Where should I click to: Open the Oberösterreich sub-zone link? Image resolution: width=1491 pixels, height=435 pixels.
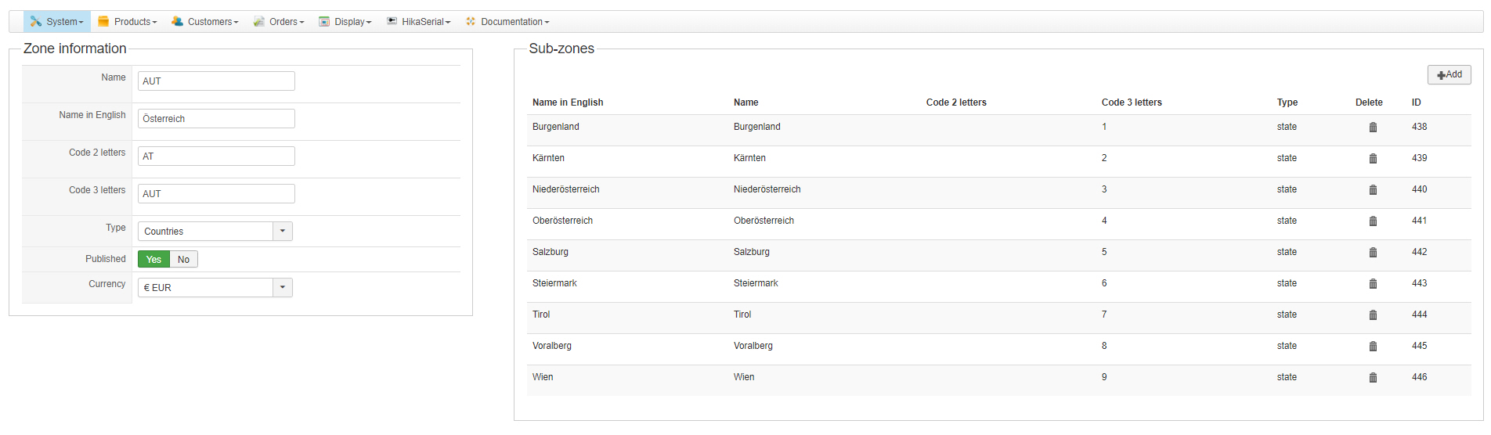[562, 221]
